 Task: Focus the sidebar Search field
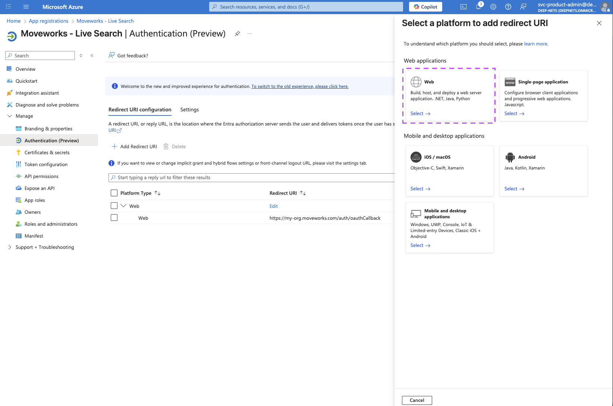(40, 55)
